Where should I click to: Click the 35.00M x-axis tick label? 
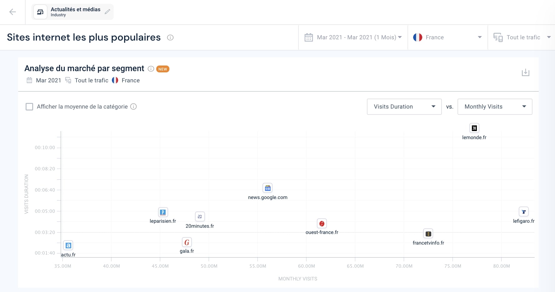click(63, 266)
